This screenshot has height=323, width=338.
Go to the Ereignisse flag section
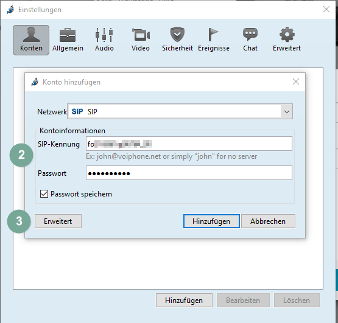pyautogui.click(x=214, y=40)
